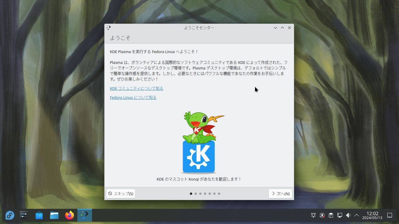Open audio volume tray icon
Image resolution: width=399 pixels, height=224 pixels.
point(348,215)
